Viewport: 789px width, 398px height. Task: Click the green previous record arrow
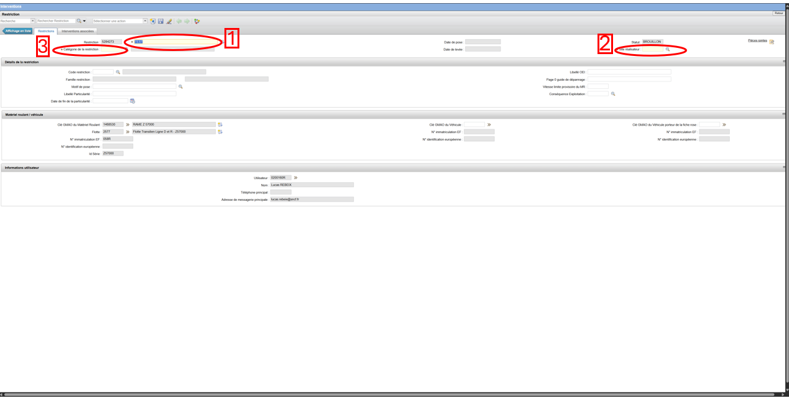178,21
